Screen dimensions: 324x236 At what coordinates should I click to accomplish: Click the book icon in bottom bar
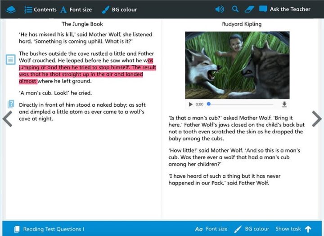click(x=17, y=229)
